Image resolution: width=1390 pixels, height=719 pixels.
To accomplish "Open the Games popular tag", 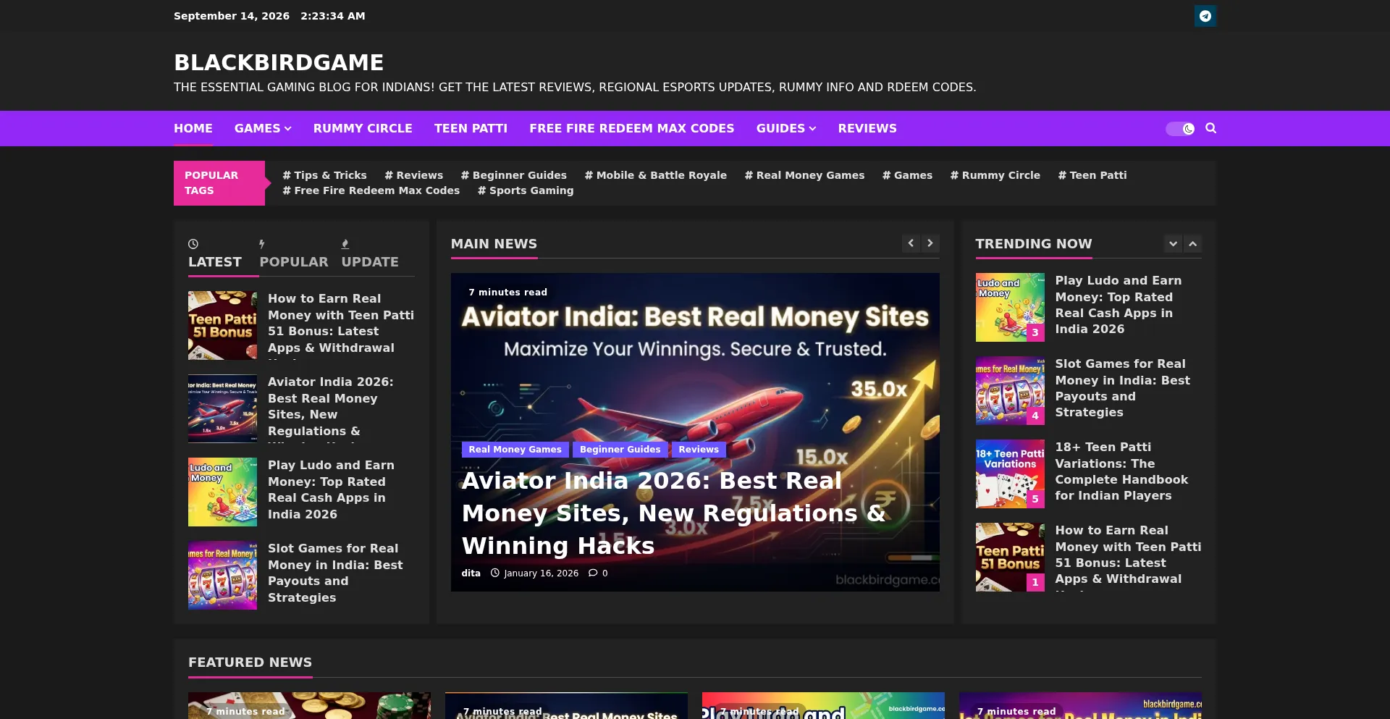I will tap(908, 175).
